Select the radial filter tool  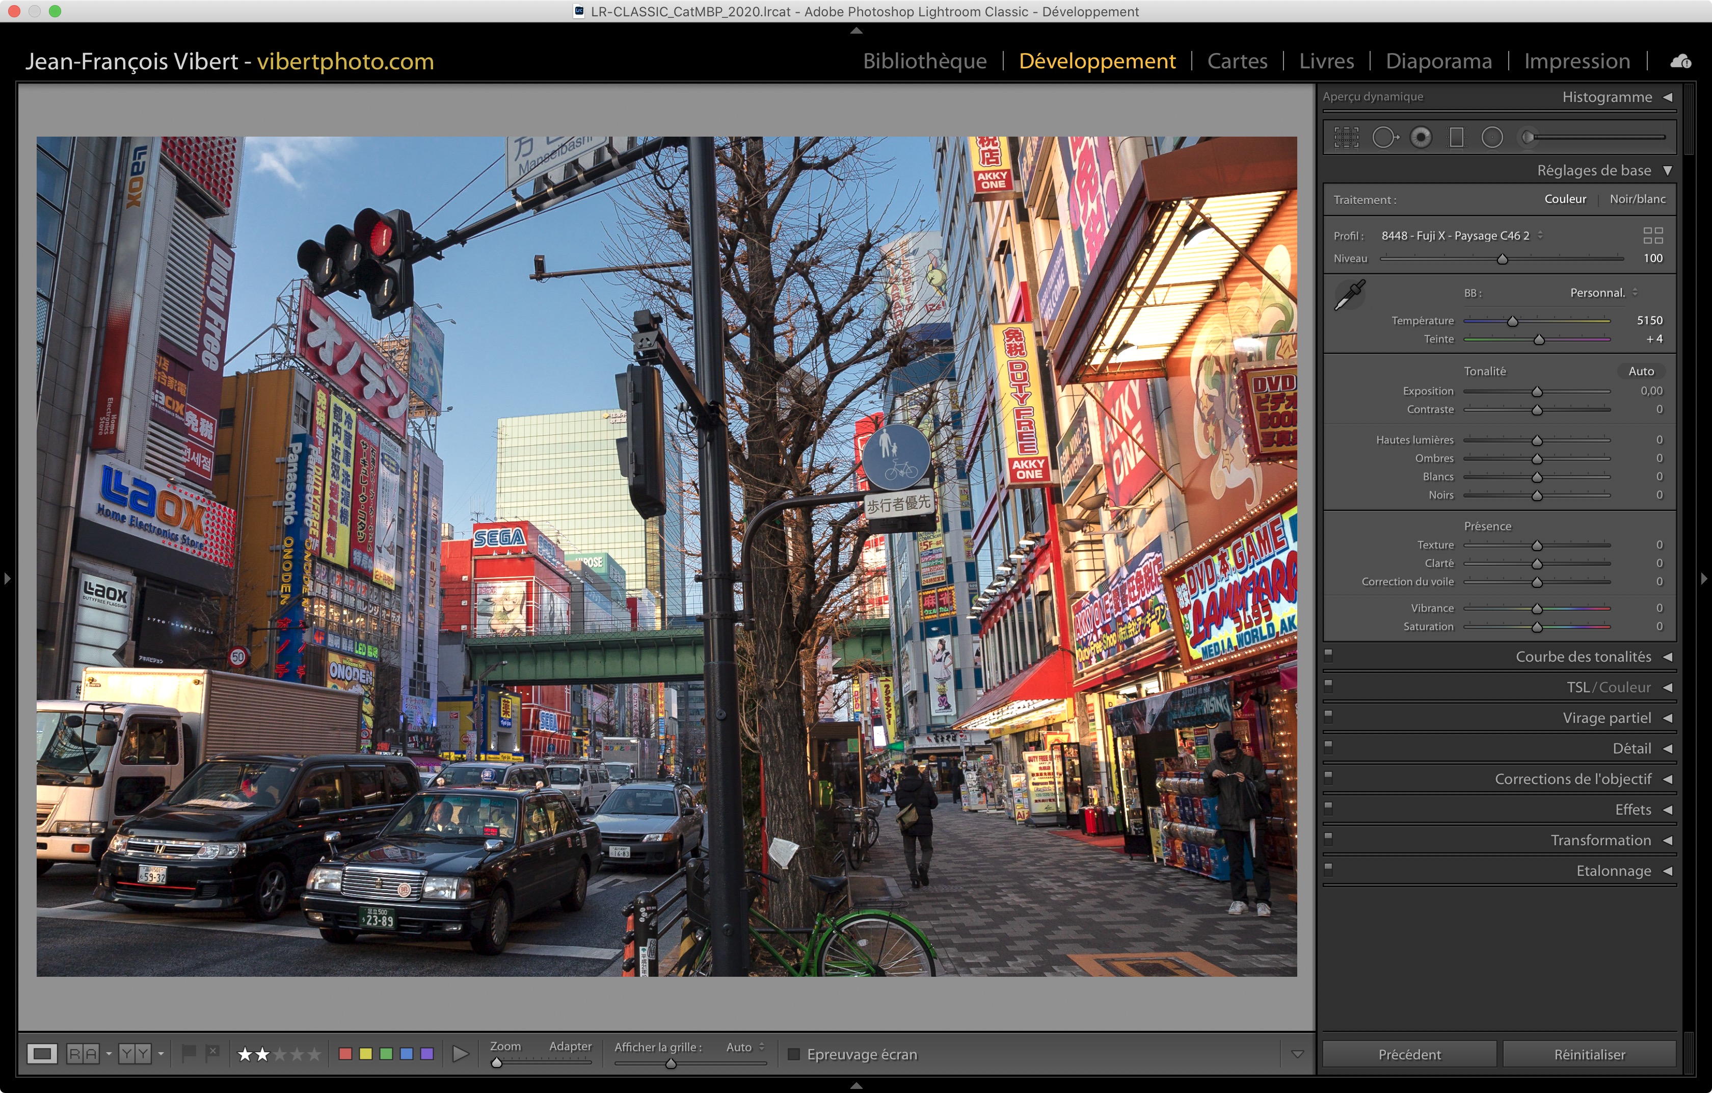(x=1491, y=137)
